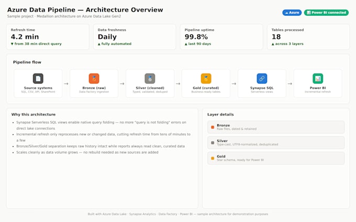This screenshot has width=356, height=222.
Task: Click the 'Power BI' pipeline step label
Action: 318,88
